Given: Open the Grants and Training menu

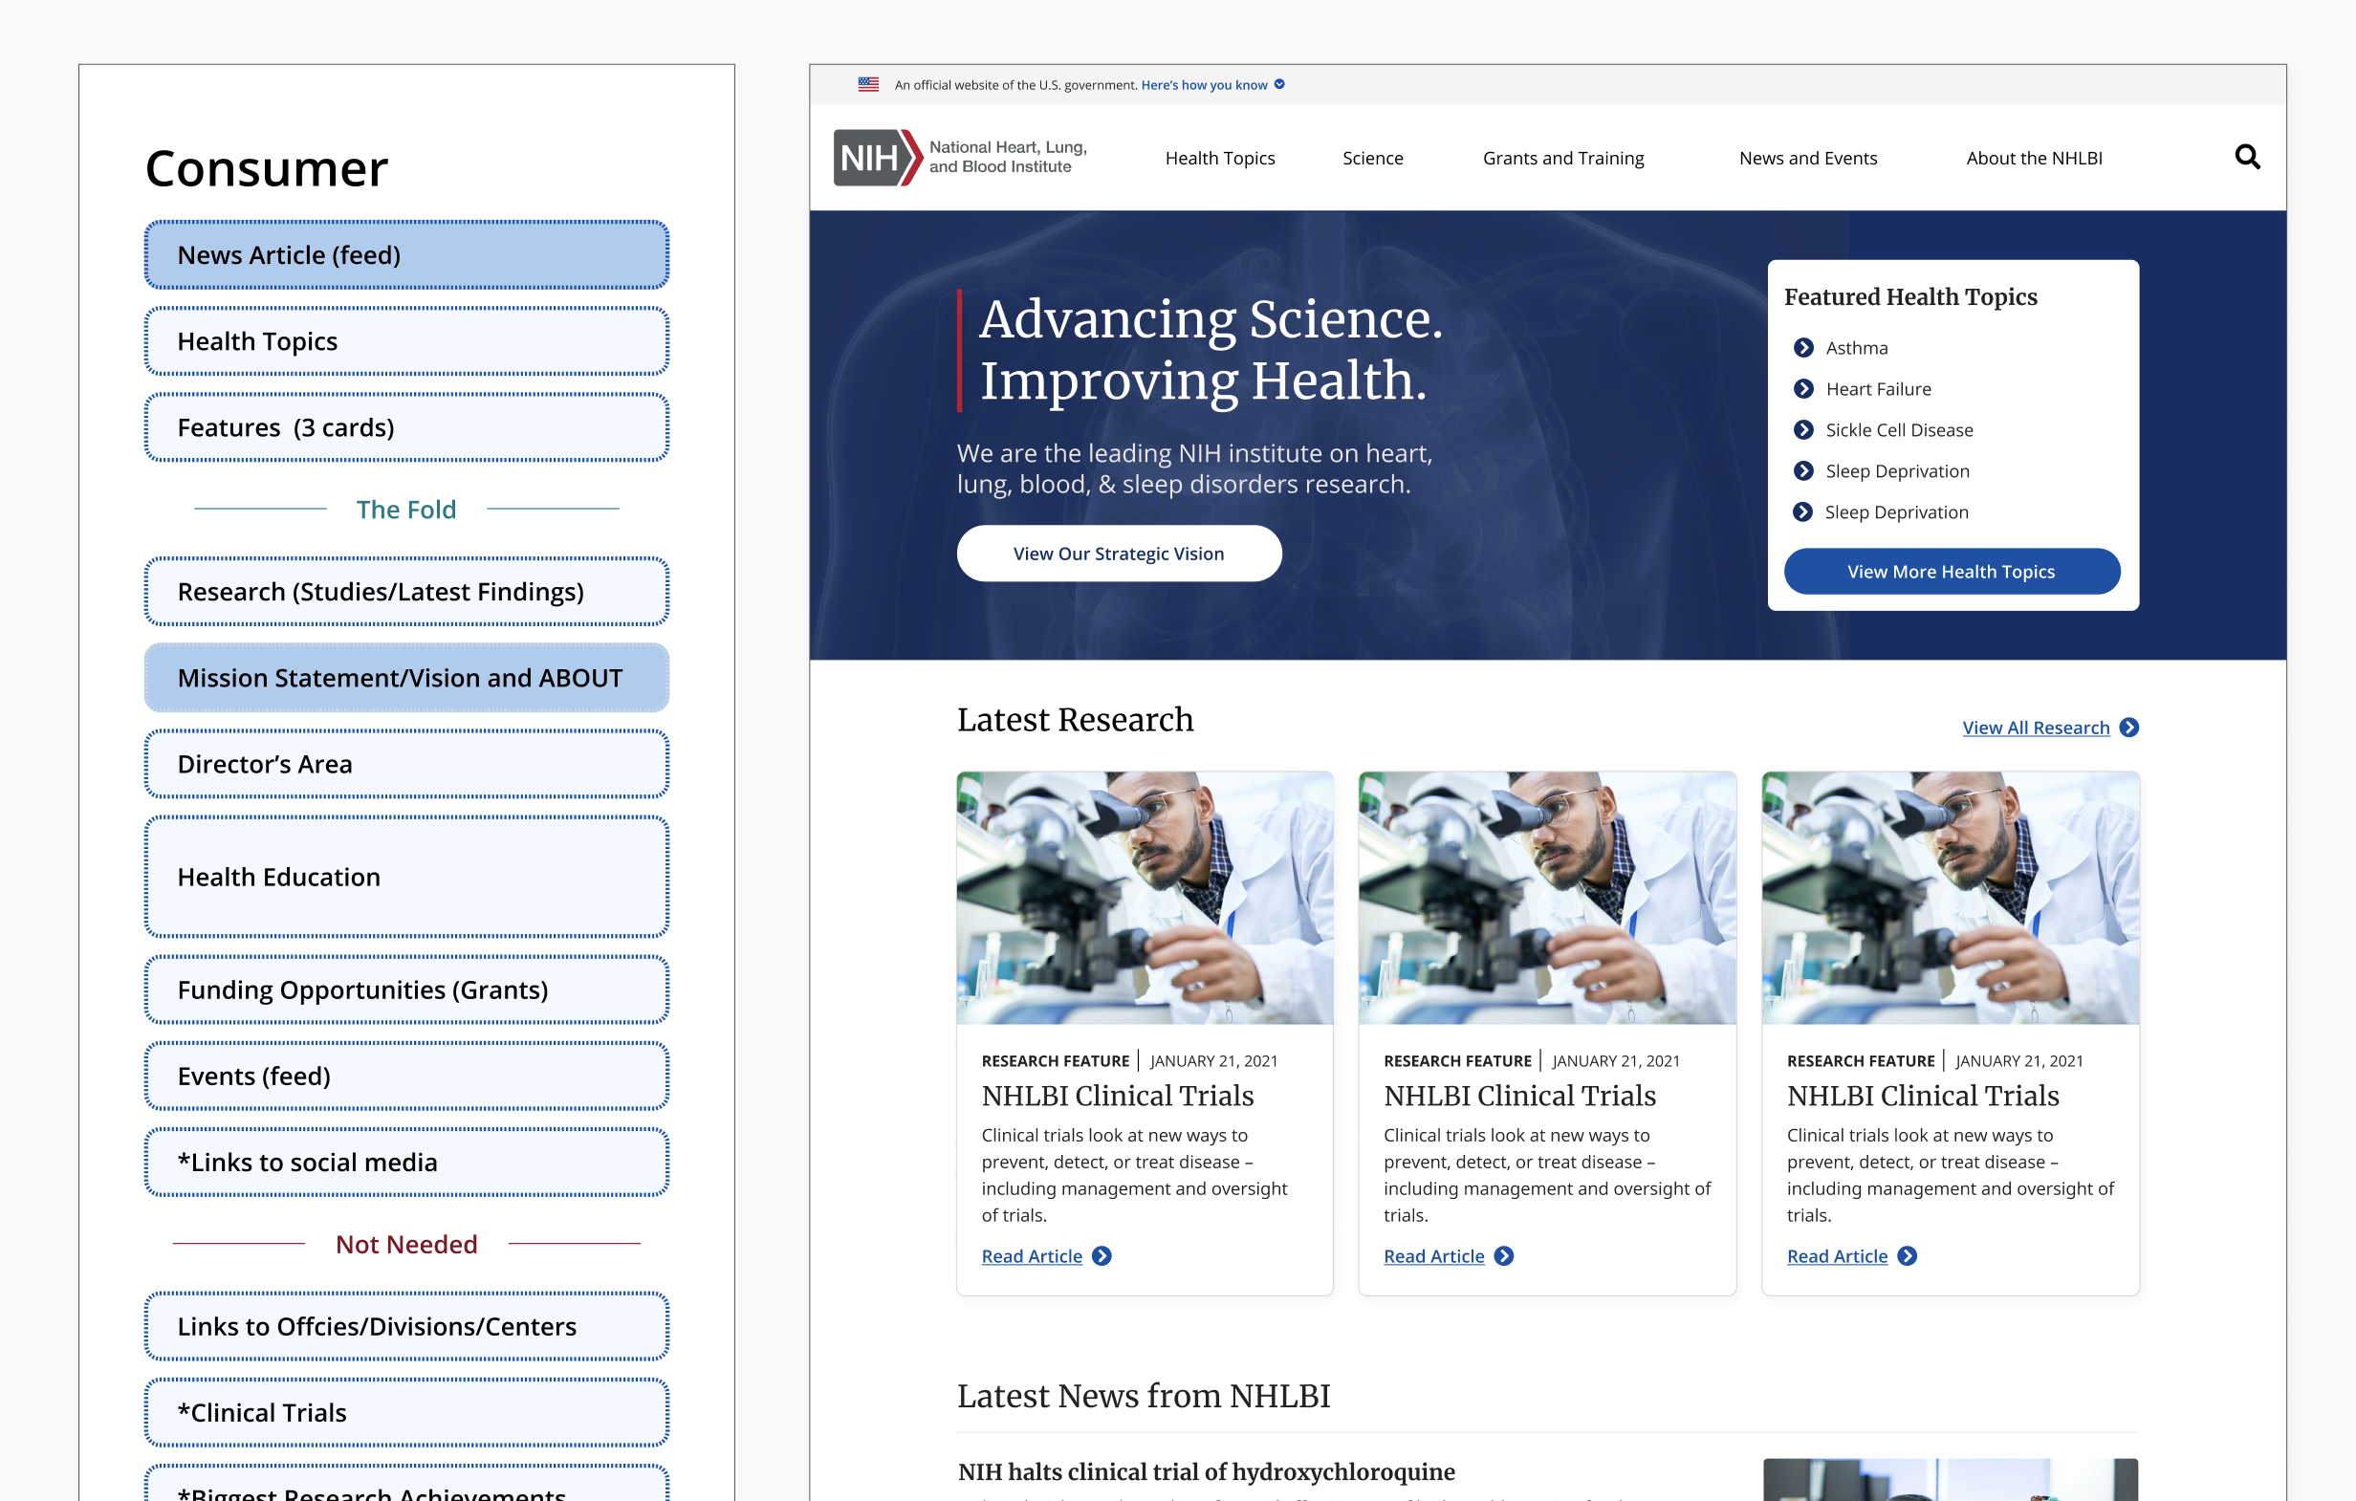Looking at the screenshot, I should (x=1562, y=158).
